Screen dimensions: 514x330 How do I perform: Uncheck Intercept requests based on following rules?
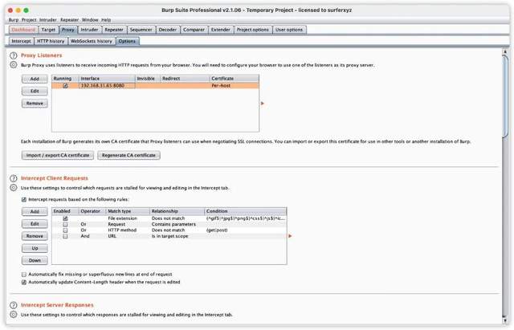[x=24, y=200]
